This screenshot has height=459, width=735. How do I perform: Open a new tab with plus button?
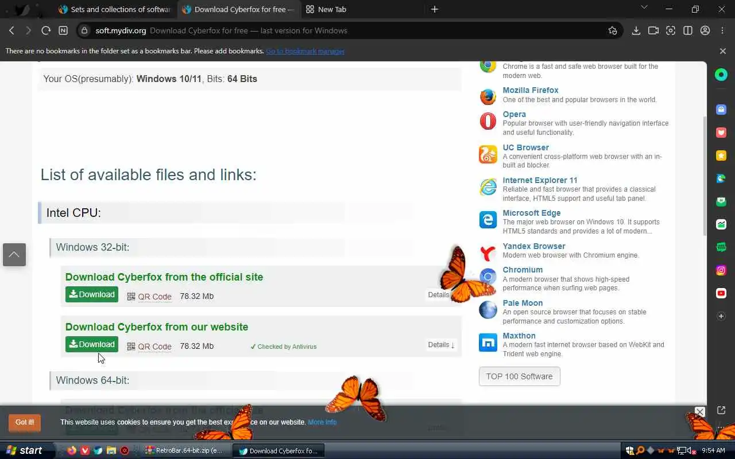[435, 9]
